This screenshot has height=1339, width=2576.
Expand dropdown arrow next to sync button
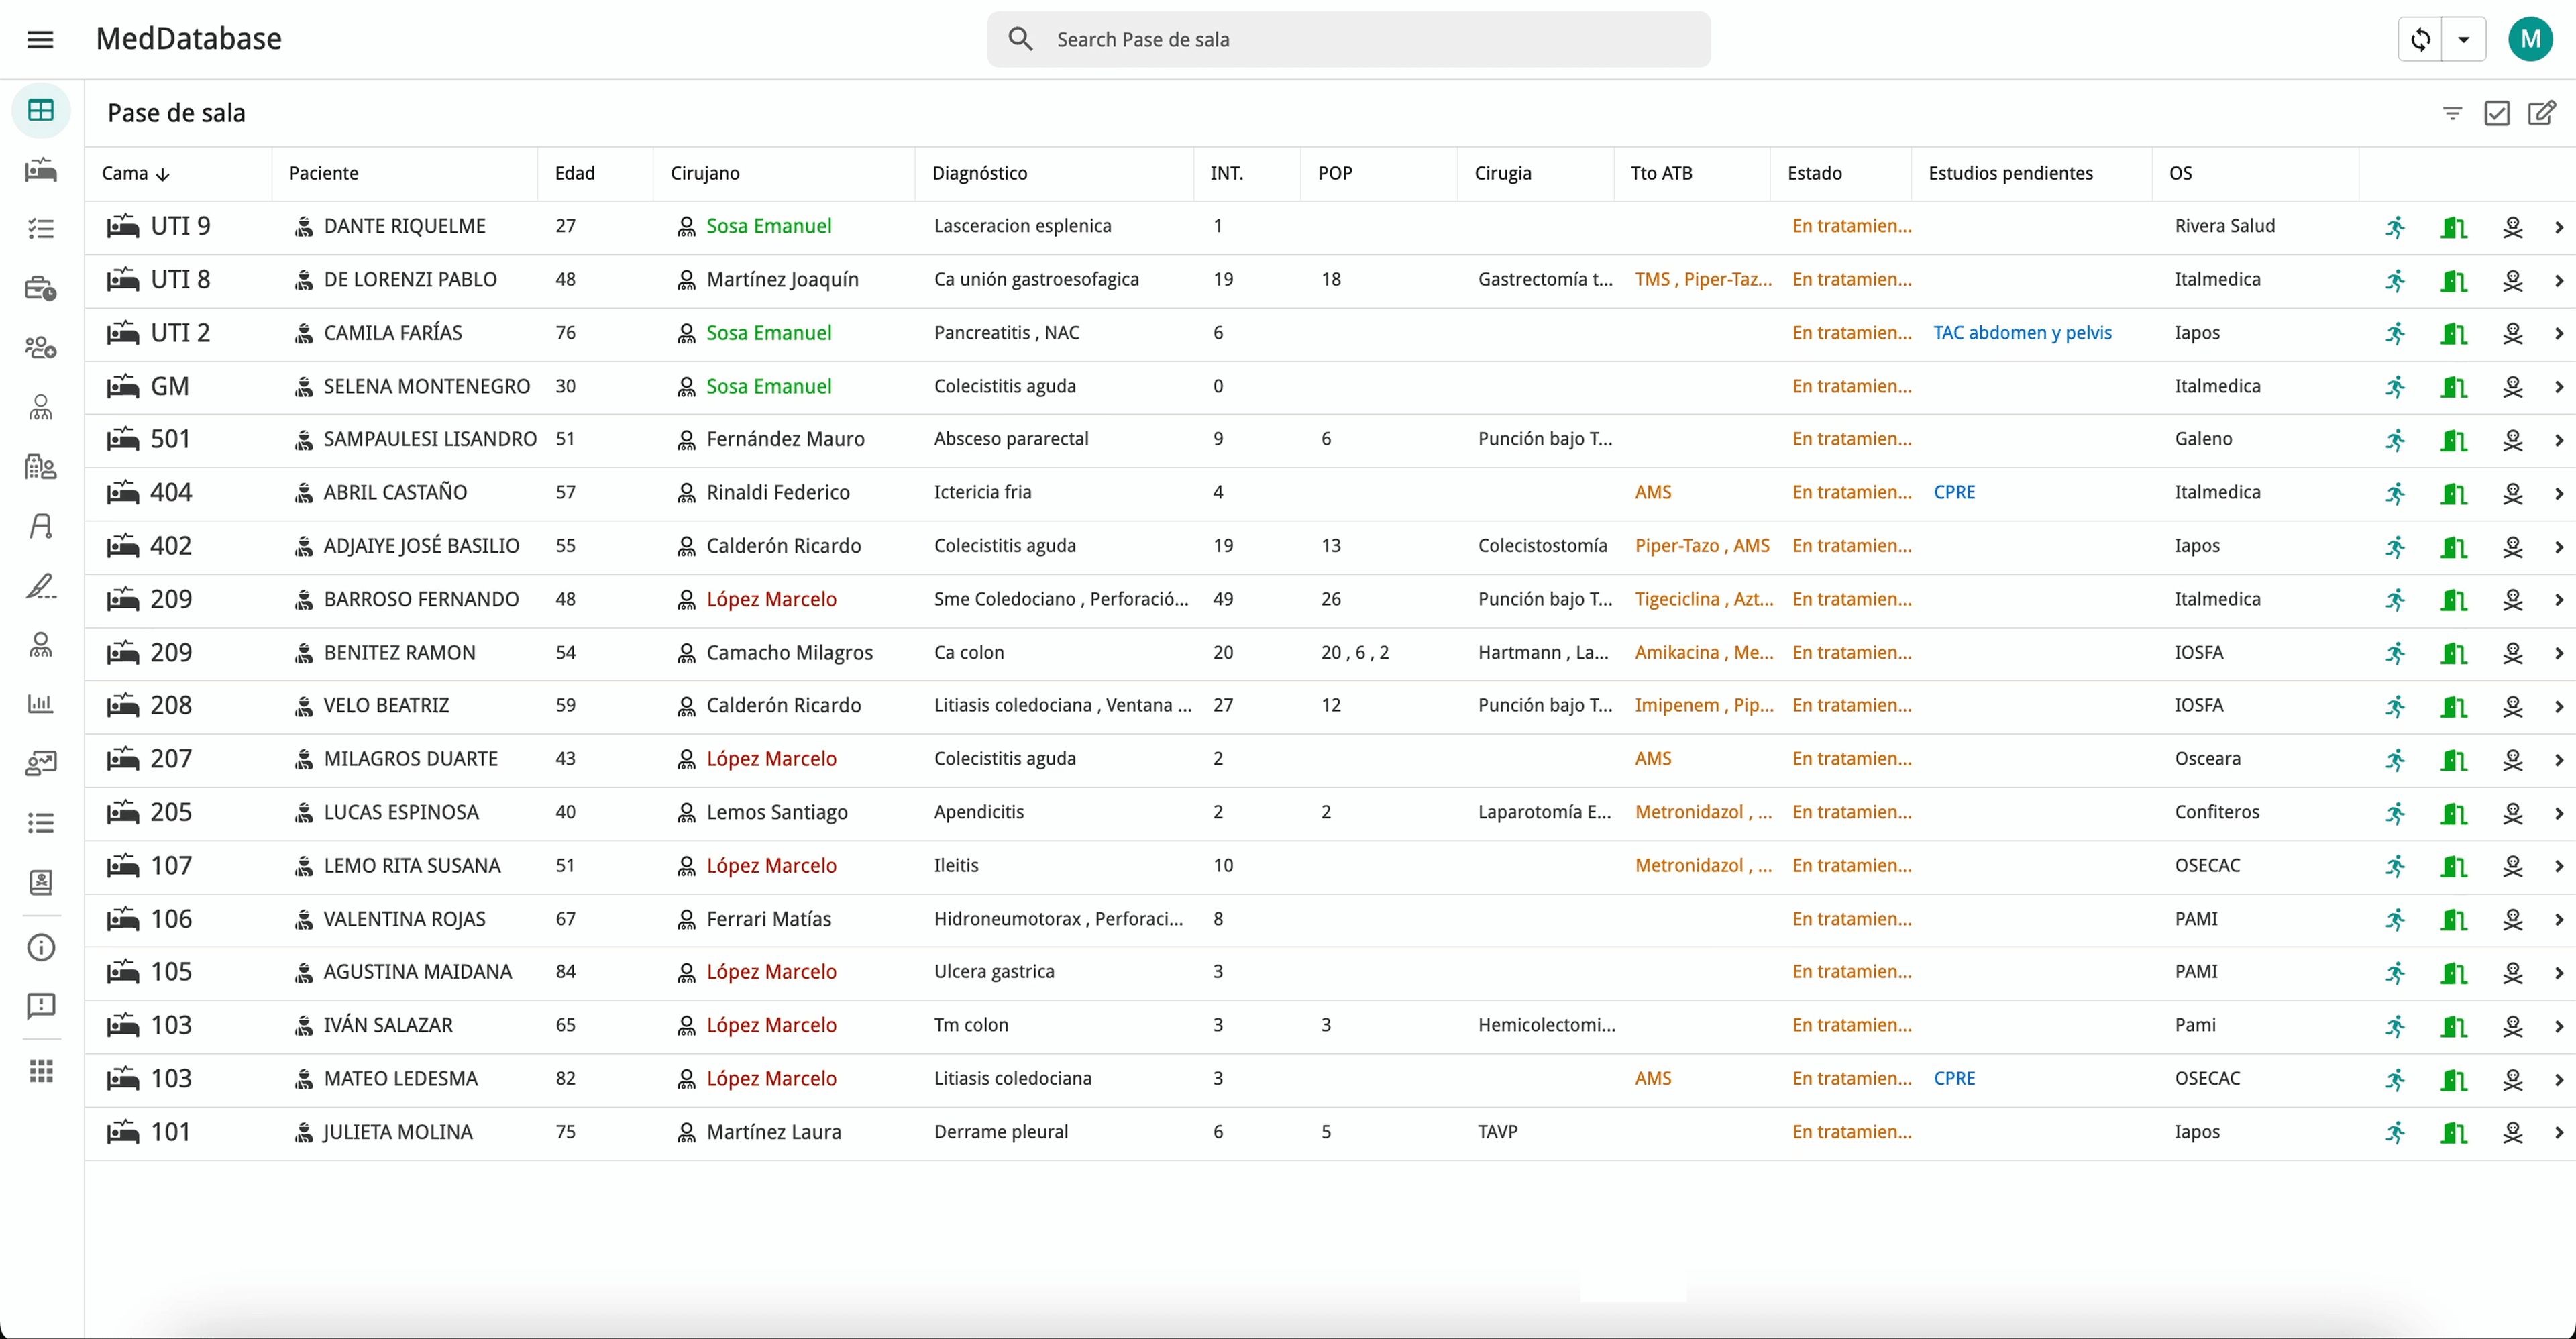coord(2464,39)
